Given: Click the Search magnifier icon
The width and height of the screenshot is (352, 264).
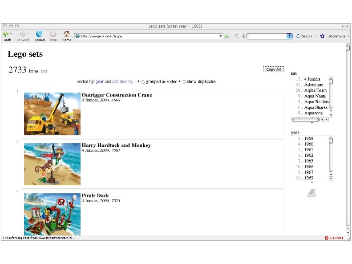Looking at the screenshot, I should pyautogui.click(x=298, y=36).
